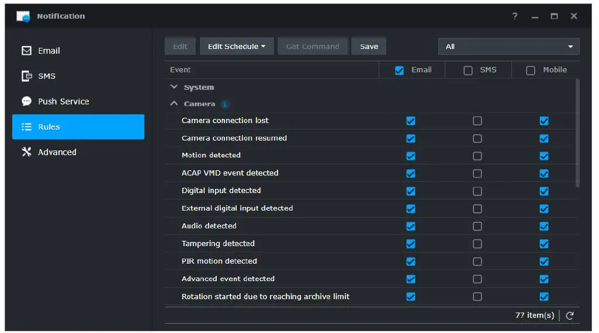Toggle the SMS column header checkbox
The width and height of the screenshot is (599, 333).
tap(468, 71)
